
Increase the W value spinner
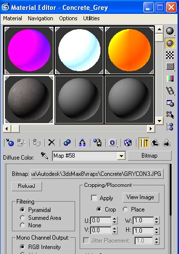(157, 218)
